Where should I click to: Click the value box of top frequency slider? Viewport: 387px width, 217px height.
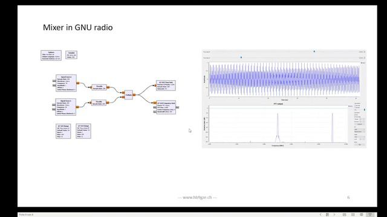(362, 52)
